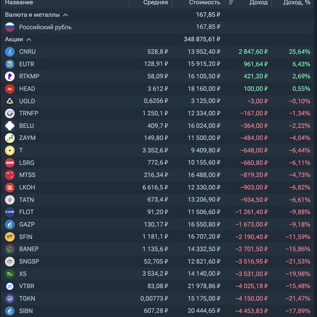Sort by the Стоимость column header
Screen dimensions: 317x317
[204, 3]
